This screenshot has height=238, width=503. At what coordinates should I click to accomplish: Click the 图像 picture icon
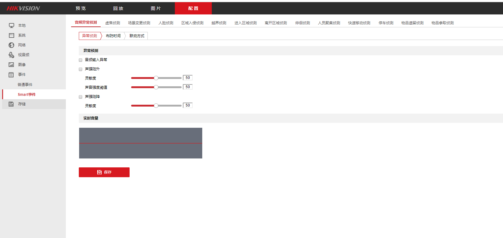click(x=11, y=65)
